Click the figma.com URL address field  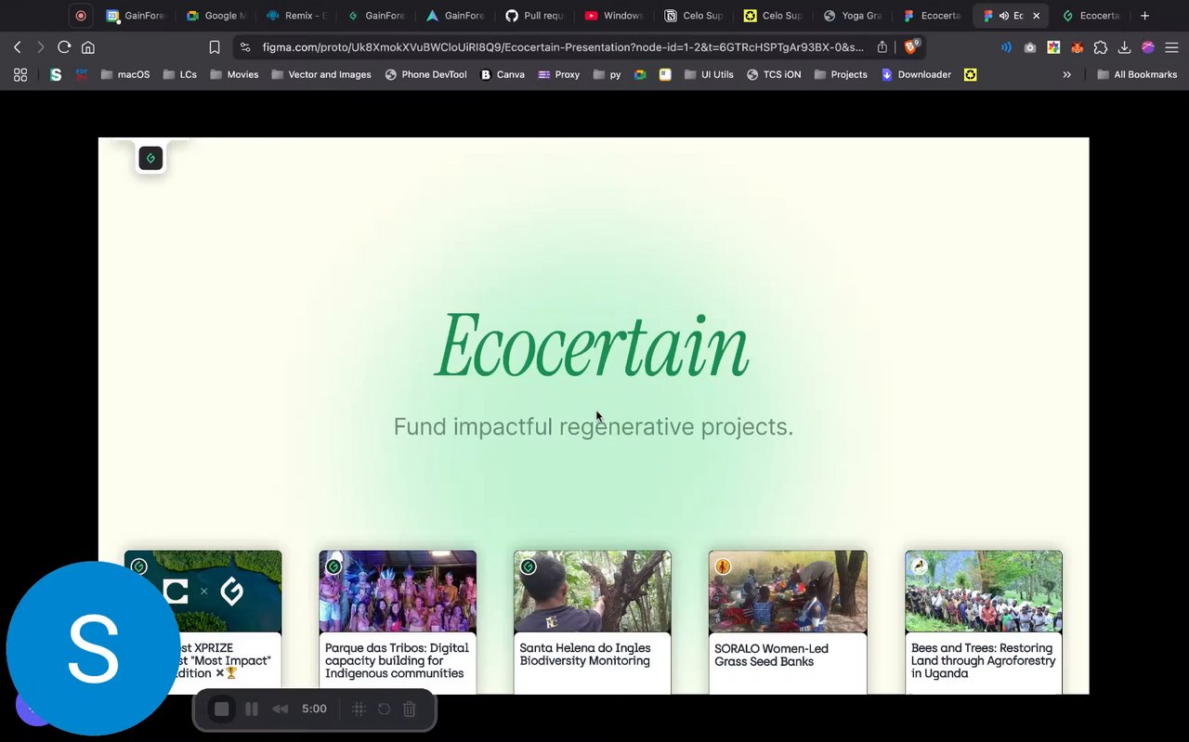coord(563,47)
